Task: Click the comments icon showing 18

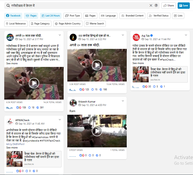Action: pos(29,108)
